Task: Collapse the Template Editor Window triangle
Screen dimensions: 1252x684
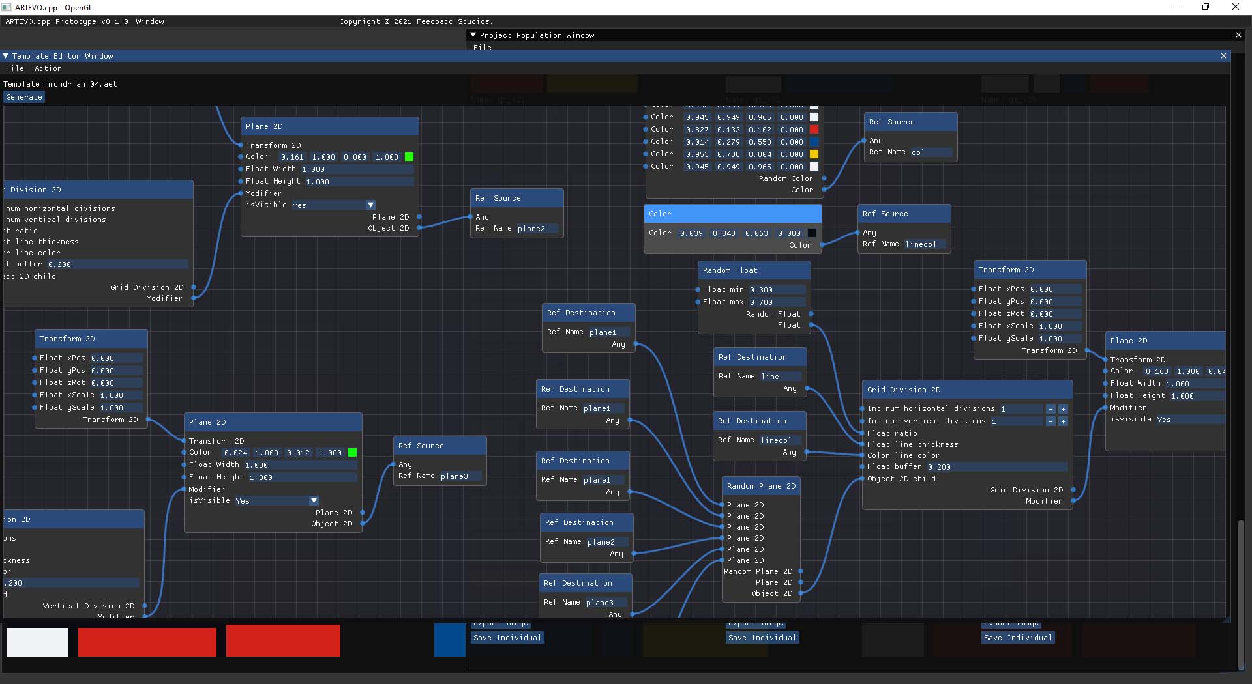Action: point(6,56)
